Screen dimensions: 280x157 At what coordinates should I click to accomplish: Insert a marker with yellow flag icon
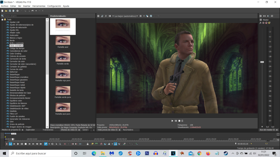coord(92,144)
